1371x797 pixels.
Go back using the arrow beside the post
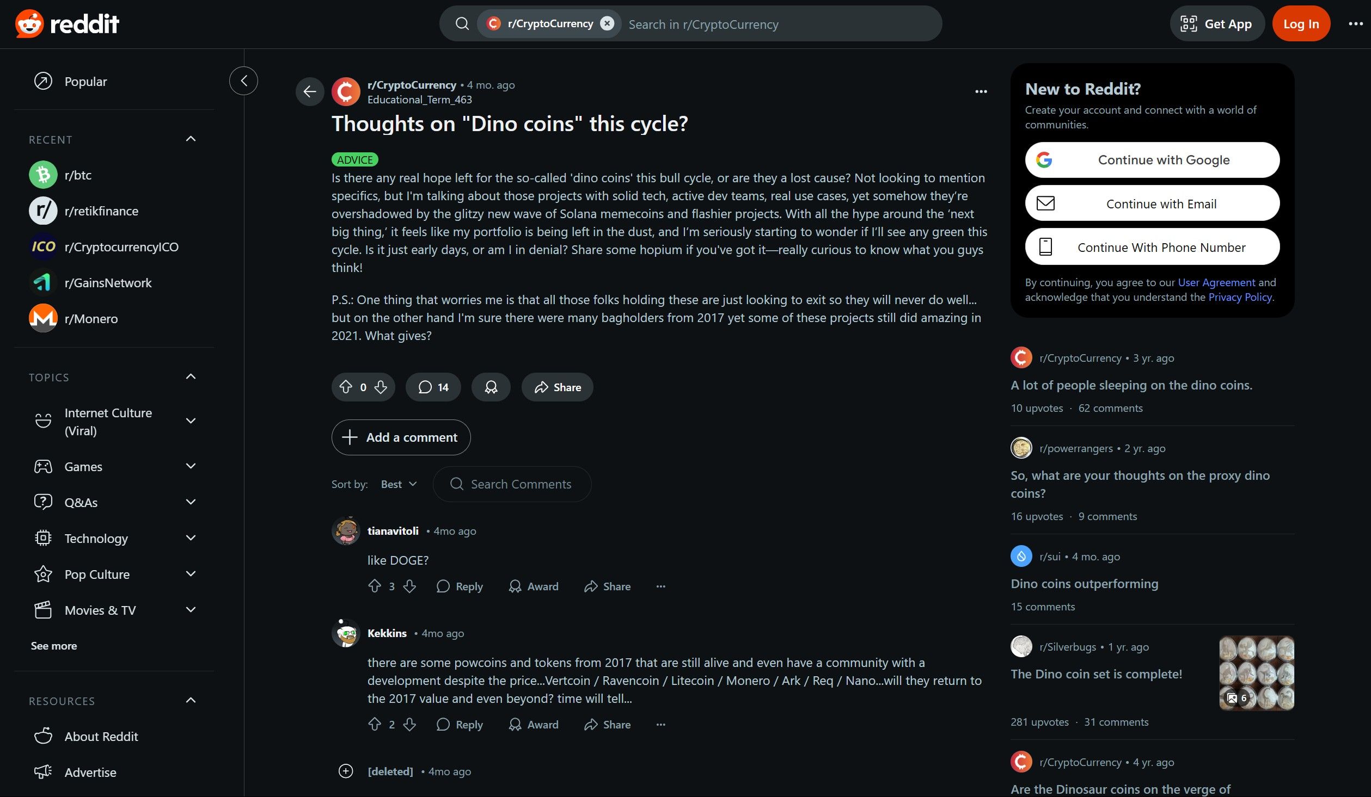[310, 91]
